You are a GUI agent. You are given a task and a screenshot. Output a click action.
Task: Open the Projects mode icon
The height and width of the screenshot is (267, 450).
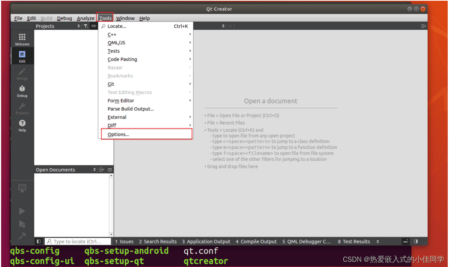tap(22, 108)
